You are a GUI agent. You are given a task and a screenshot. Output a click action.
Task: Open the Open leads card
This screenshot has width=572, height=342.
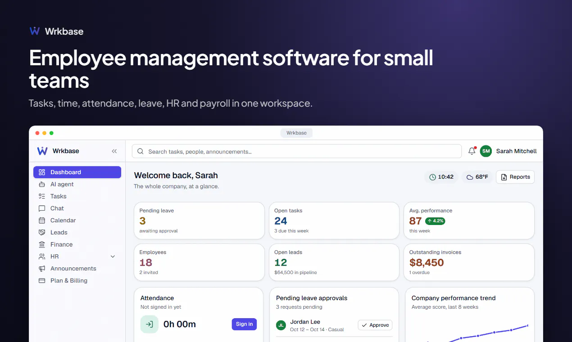point(334,262)
